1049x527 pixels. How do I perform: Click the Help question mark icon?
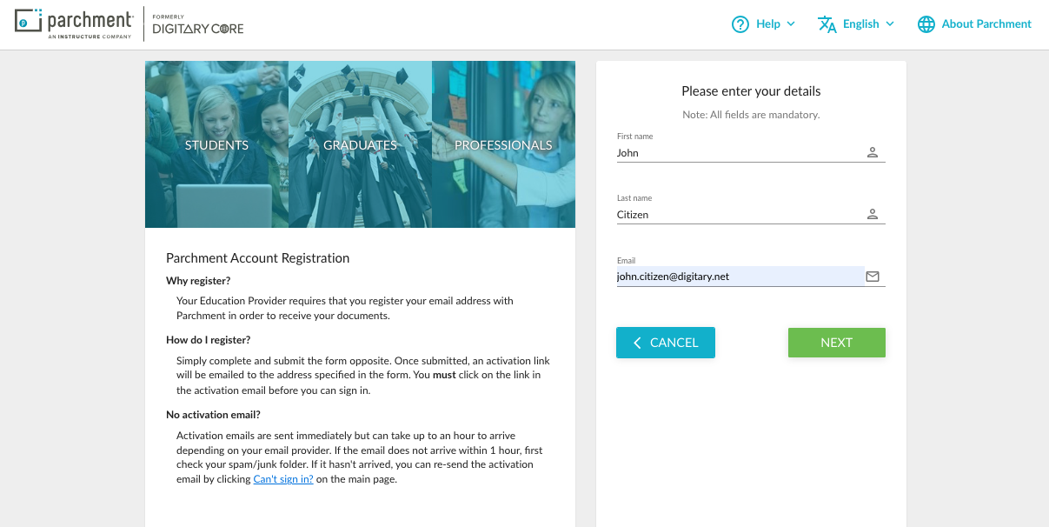click(740, 24)
